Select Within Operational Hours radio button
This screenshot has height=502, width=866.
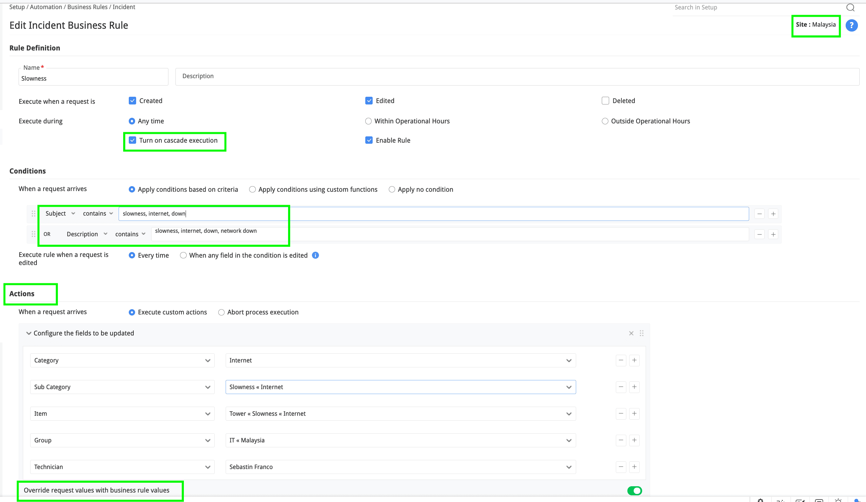(368, 121)
